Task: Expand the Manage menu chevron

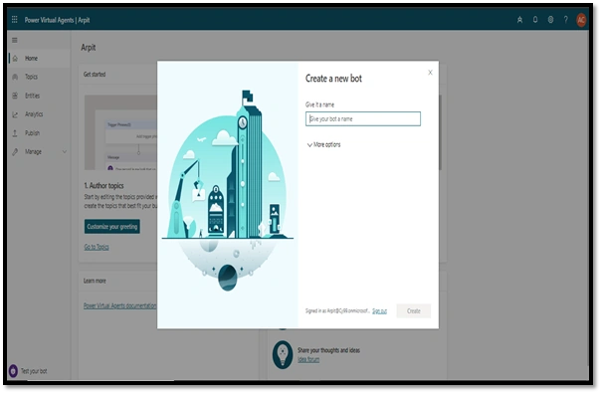Action: (64, 152)
